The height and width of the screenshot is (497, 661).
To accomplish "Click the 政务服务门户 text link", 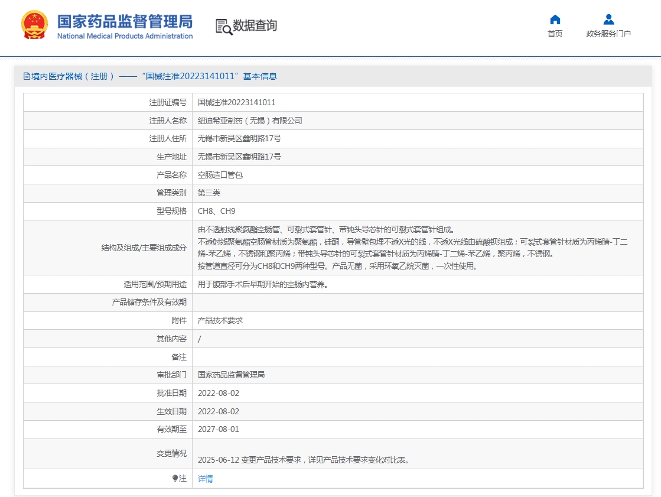I will tap(608, 34).
